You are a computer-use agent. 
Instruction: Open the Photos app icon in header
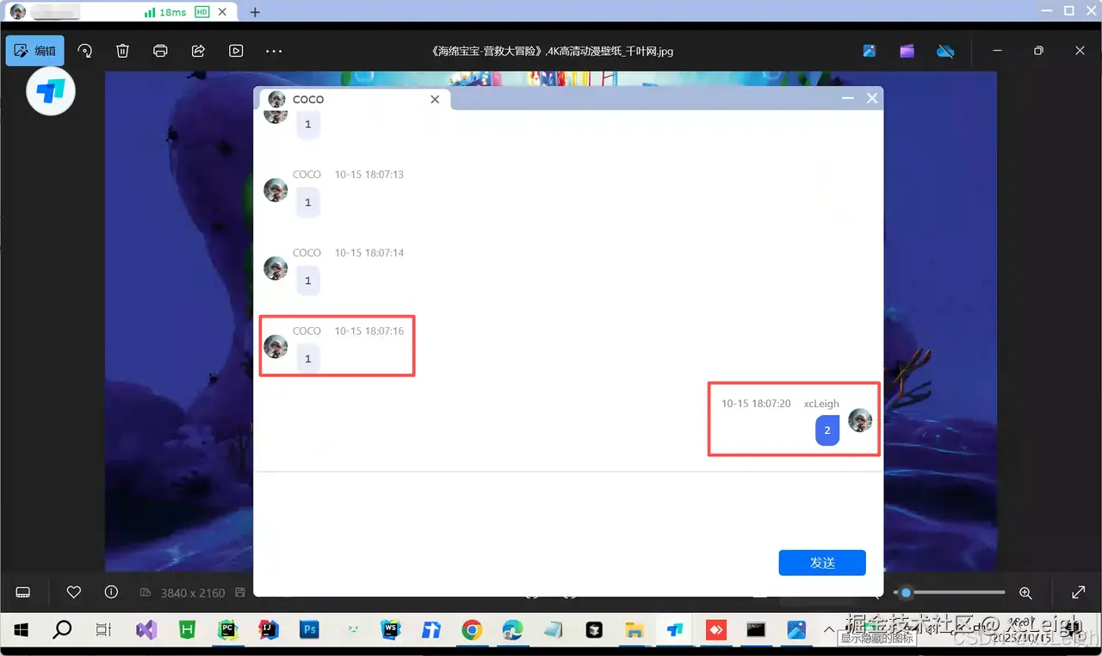(870, 51)
